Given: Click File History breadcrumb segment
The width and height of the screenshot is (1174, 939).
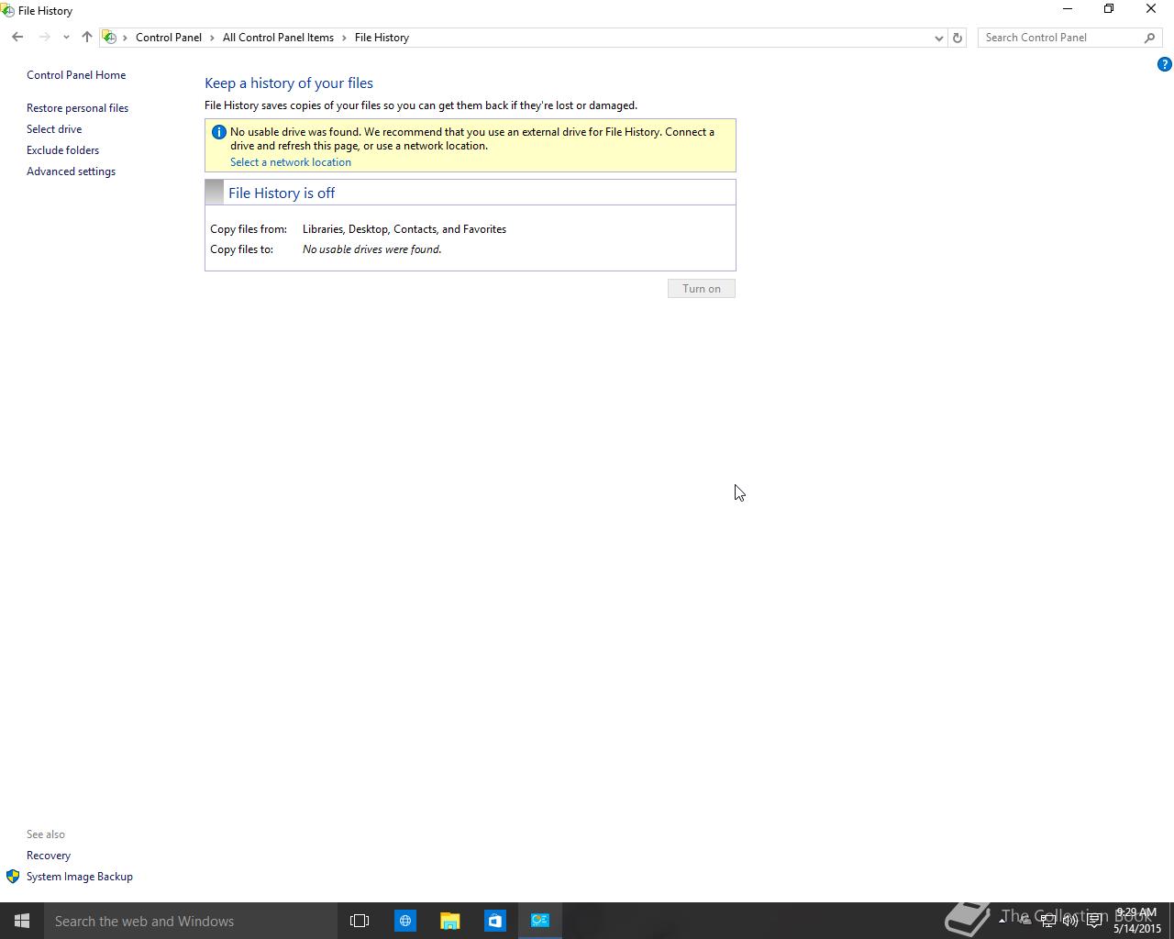Looking at the screenshot, I should [x=382, y=38].
